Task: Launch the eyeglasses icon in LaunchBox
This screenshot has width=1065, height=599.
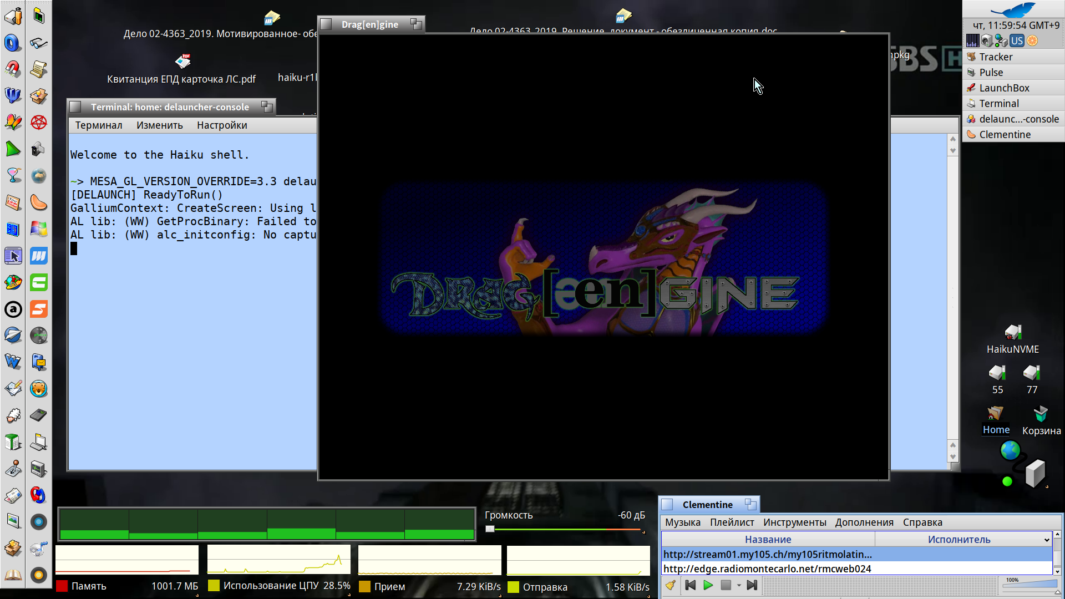Action: coord(39,43)
